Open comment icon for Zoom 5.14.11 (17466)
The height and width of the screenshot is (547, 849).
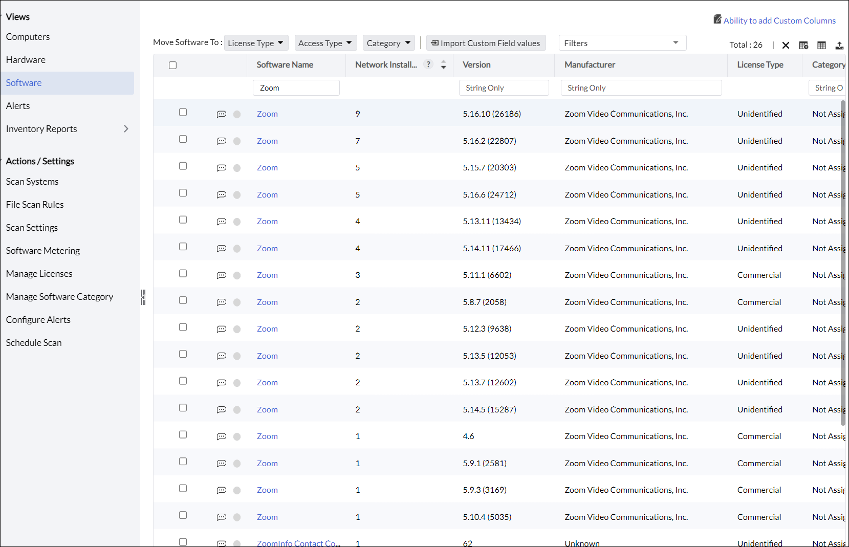pyautogui.click(x=221, y=249)
